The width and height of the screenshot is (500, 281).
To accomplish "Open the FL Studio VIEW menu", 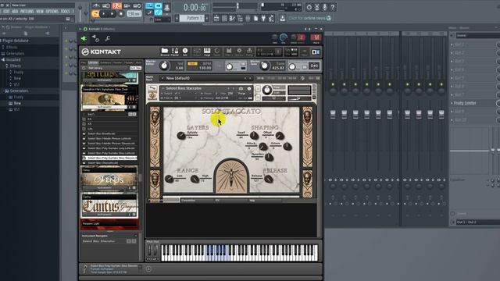I will [x=40, y=11].
